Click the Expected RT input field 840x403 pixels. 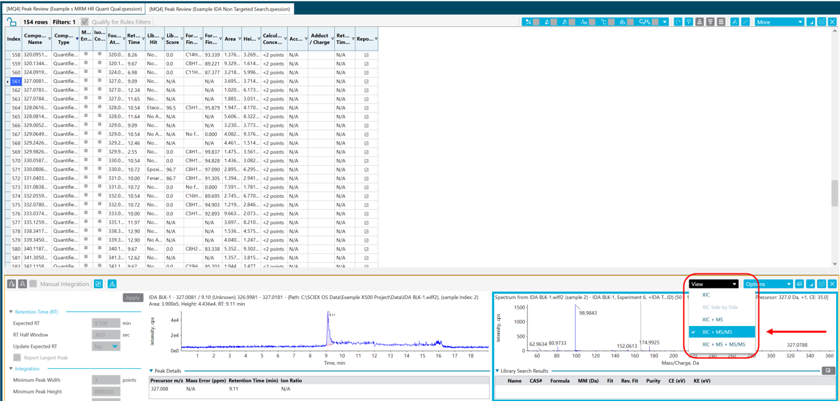(x=105, y=323)
